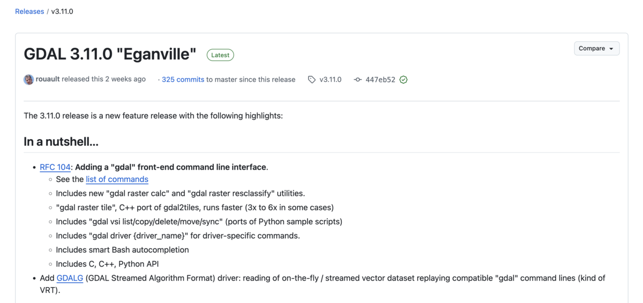Click the green verified checkmark icon

click(403, 80)
